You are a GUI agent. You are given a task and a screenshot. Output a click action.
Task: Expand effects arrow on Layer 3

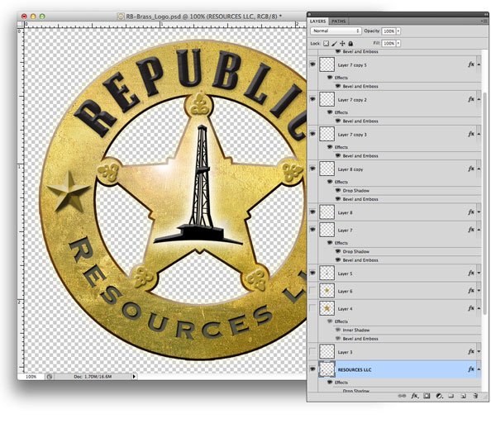pos(479,352)
